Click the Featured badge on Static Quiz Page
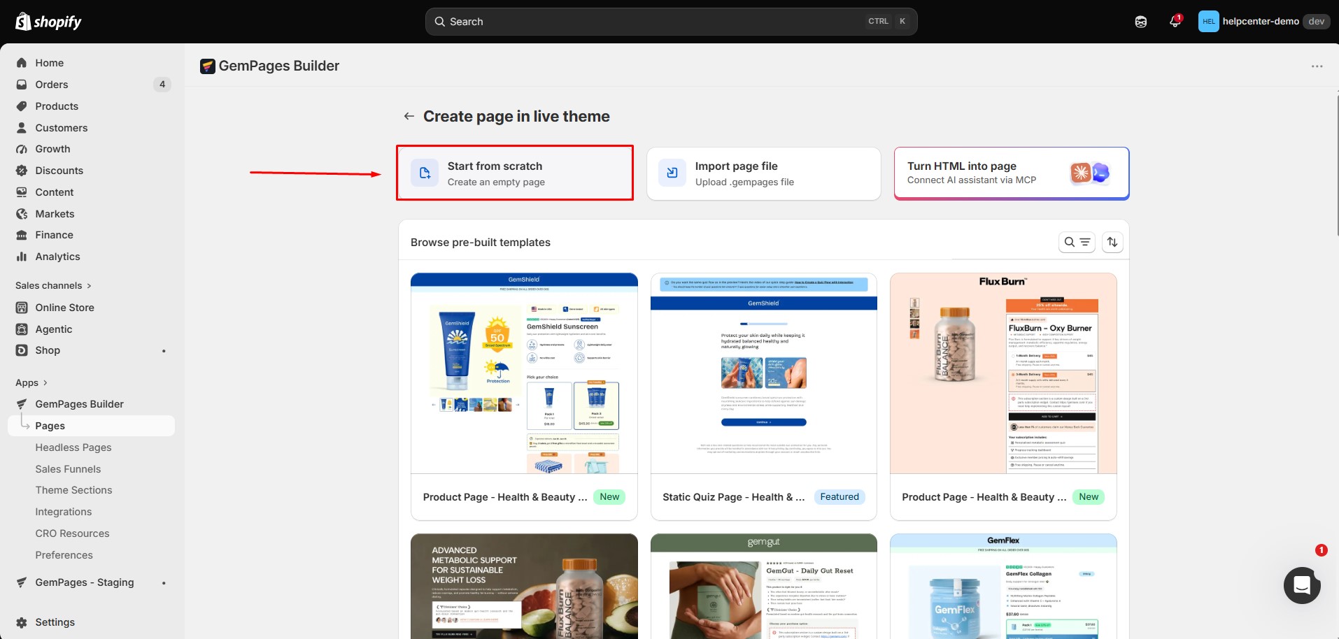Image resolution: width=1339 pixels, height=639 pixels. click(839, 497)
